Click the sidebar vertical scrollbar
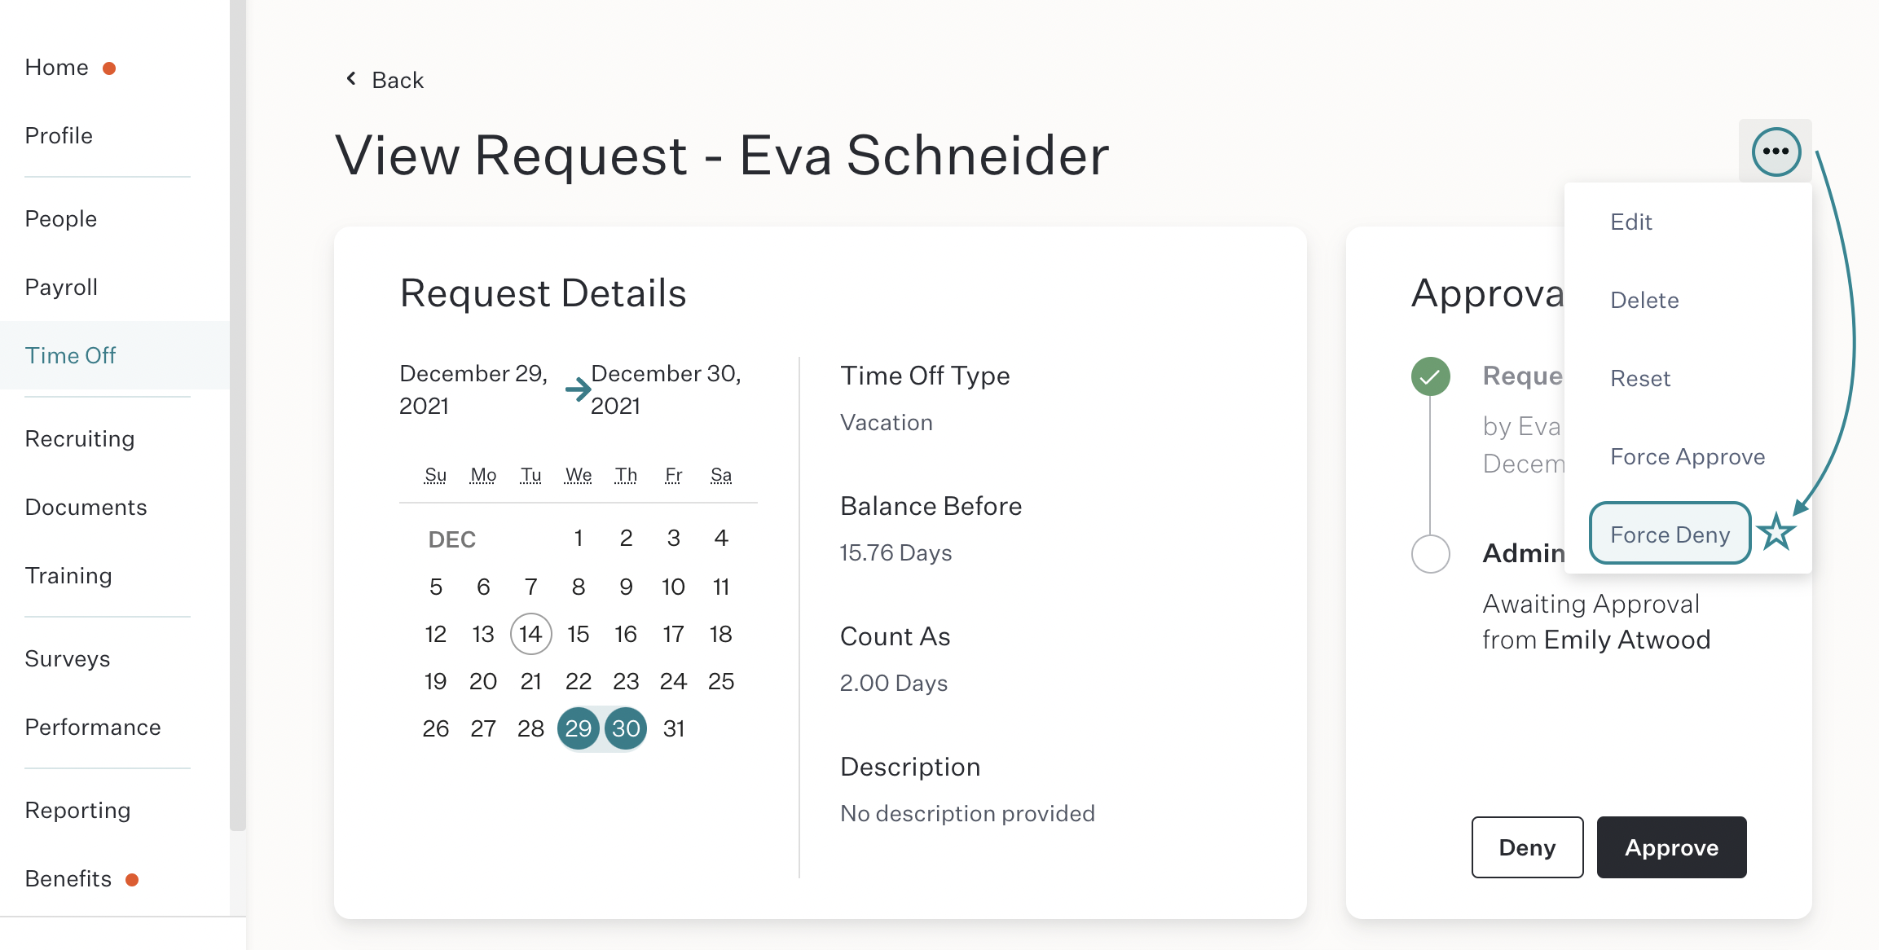Viewport: 1879px width, 950px height. 237,416
